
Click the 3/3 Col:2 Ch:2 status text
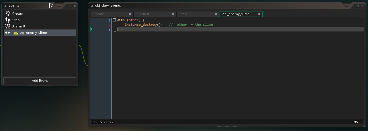tap(102, 122)
